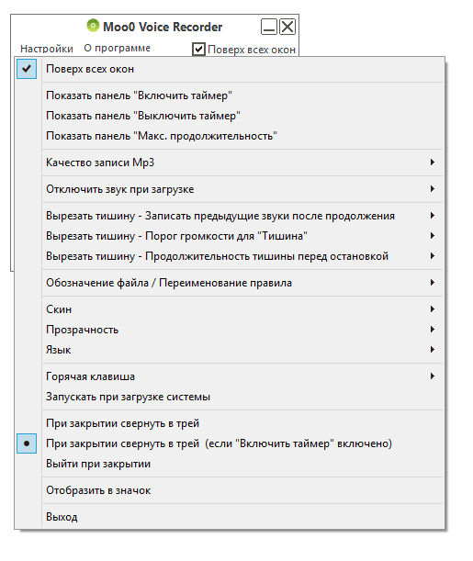Open the 'Настройки' menu

[x=47, y=49]
